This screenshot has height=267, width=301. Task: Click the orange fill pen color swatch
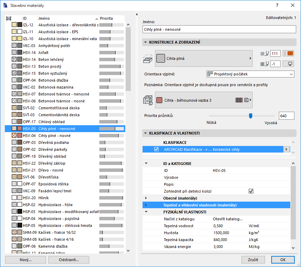point(288,53)
